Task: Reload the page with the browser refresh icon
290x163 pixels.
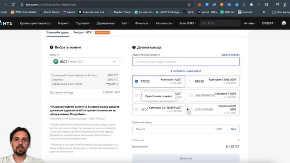Action: 13,5
